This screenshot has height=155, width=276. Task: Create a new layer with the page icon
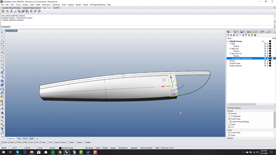click(x=228, y=35)
